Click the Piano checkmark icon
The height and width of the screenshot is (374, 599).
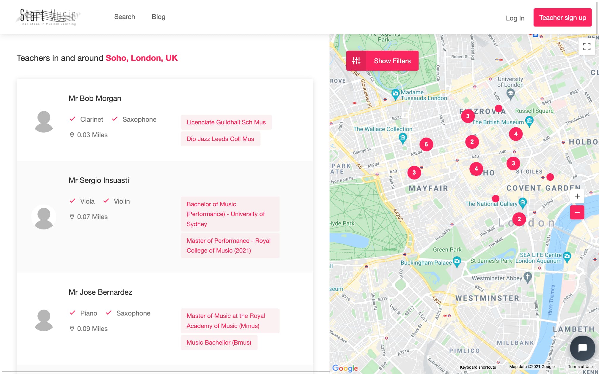72,313
